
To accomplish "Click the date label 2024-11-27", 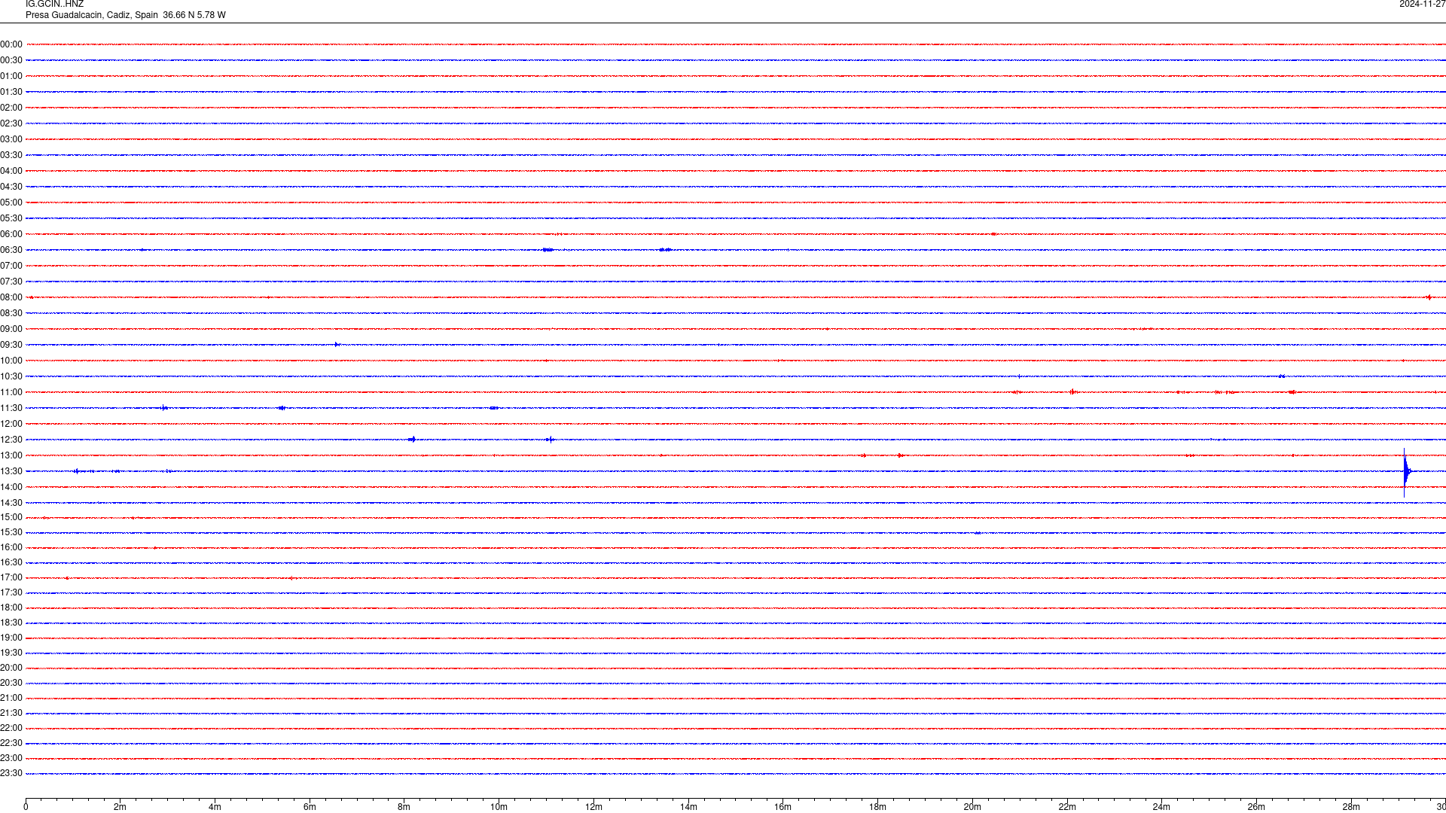I will (1422, 5).
